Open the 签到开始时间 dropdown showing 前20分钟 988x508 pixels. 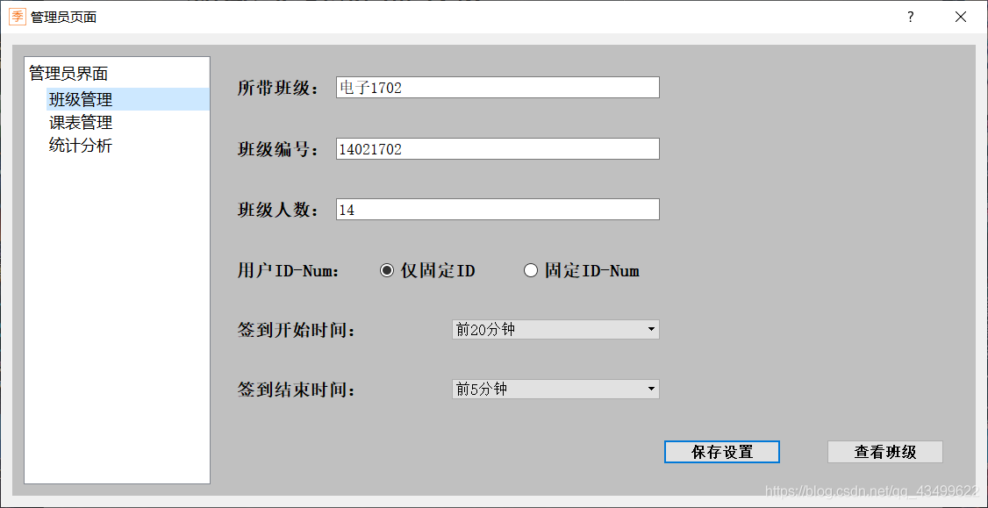pyautogui.click(x=555, y=330)
